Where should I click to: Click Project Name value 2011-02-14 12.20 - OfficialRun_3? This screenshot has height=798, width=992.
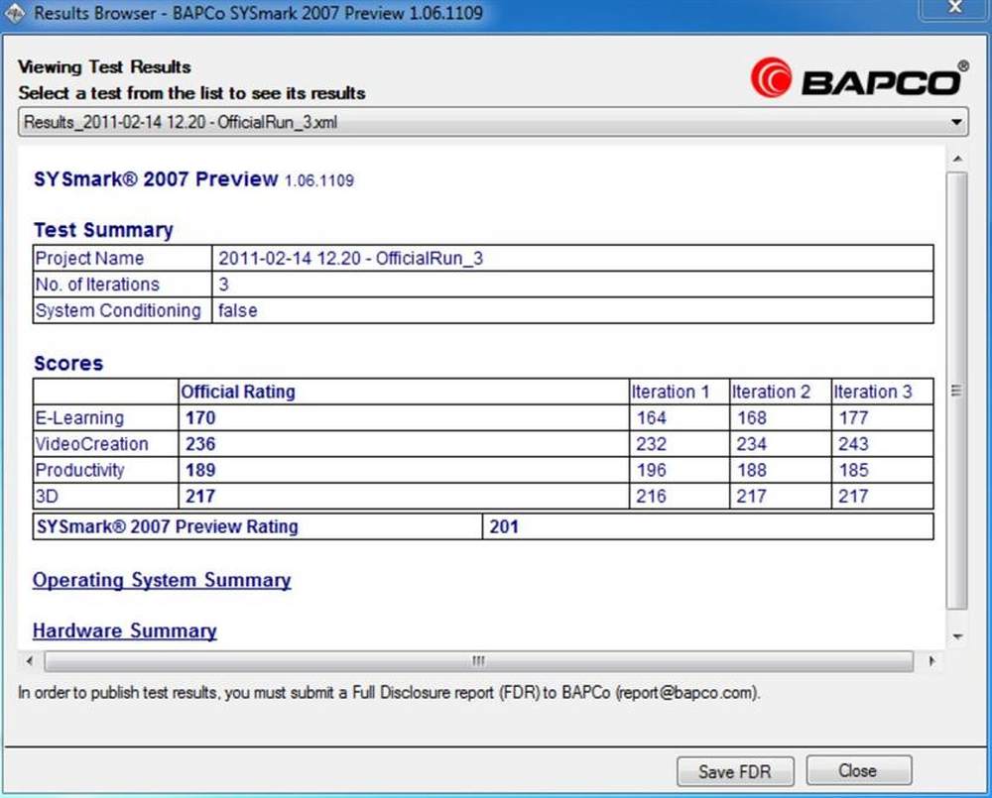350,258
